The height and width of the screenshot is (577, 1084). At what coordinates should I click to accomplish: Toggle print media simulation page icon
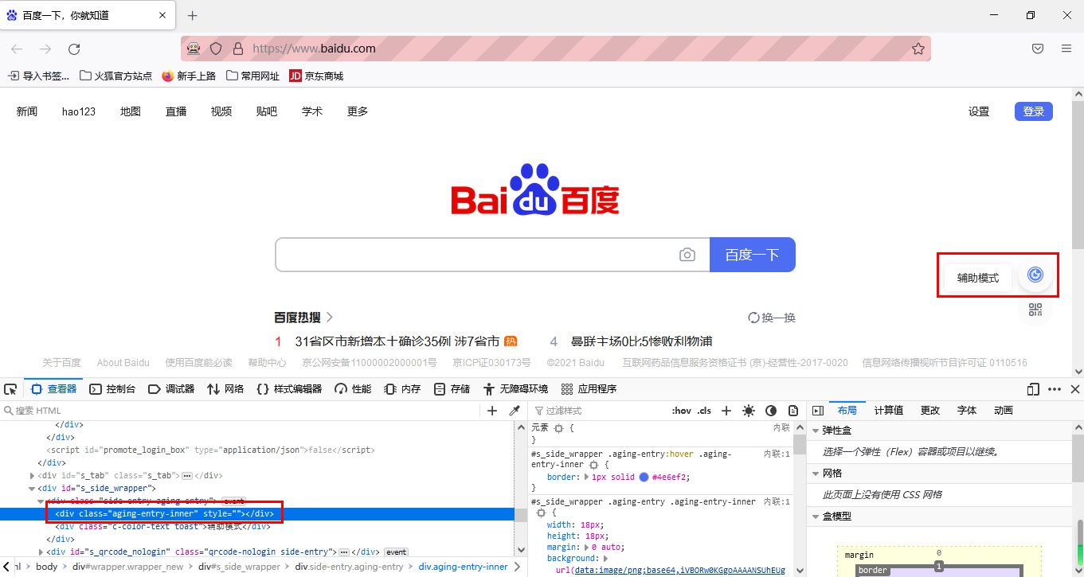(x=793, y=411)
